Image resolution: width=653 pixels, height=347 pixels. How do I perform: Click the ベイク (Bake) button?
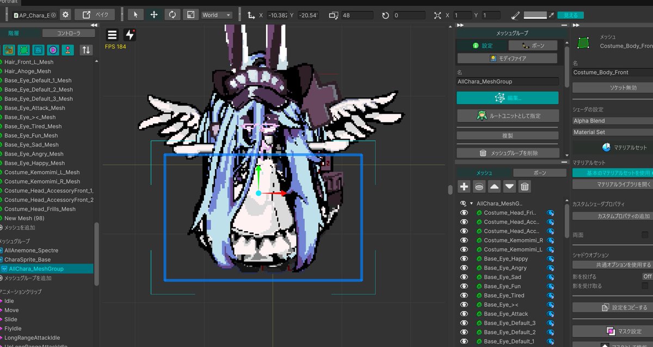pyautogui.click(x=95, y=15)
